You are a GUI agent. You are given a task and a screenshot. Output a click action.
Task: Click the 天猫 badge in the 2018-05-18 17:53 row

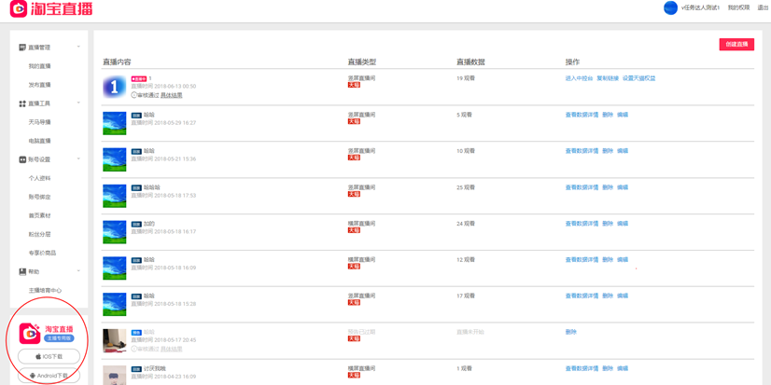[354, 194]
